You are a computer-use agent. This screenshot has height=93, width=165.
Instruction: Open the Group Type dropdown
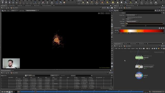[131, 15]
